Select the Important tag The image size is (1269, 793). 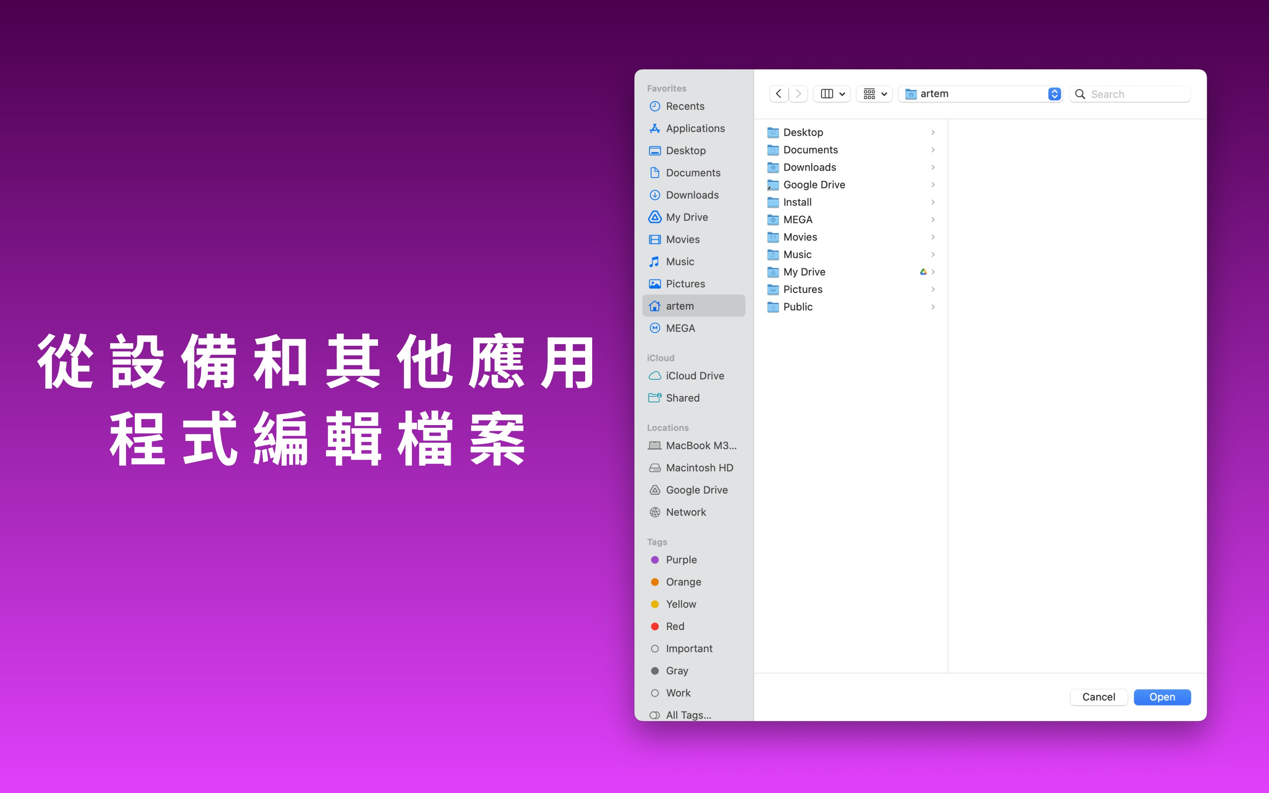tap(693, 648)
